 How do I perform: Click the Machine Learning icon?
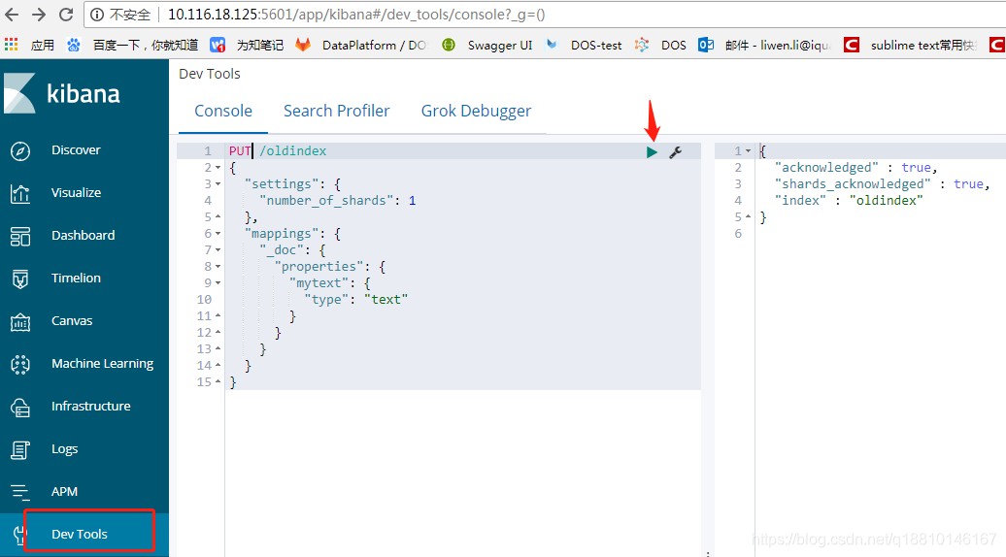(x=19, y=364)
